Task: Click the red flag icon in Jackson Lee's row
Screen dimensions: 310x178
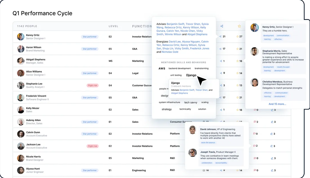Action: 255,146
